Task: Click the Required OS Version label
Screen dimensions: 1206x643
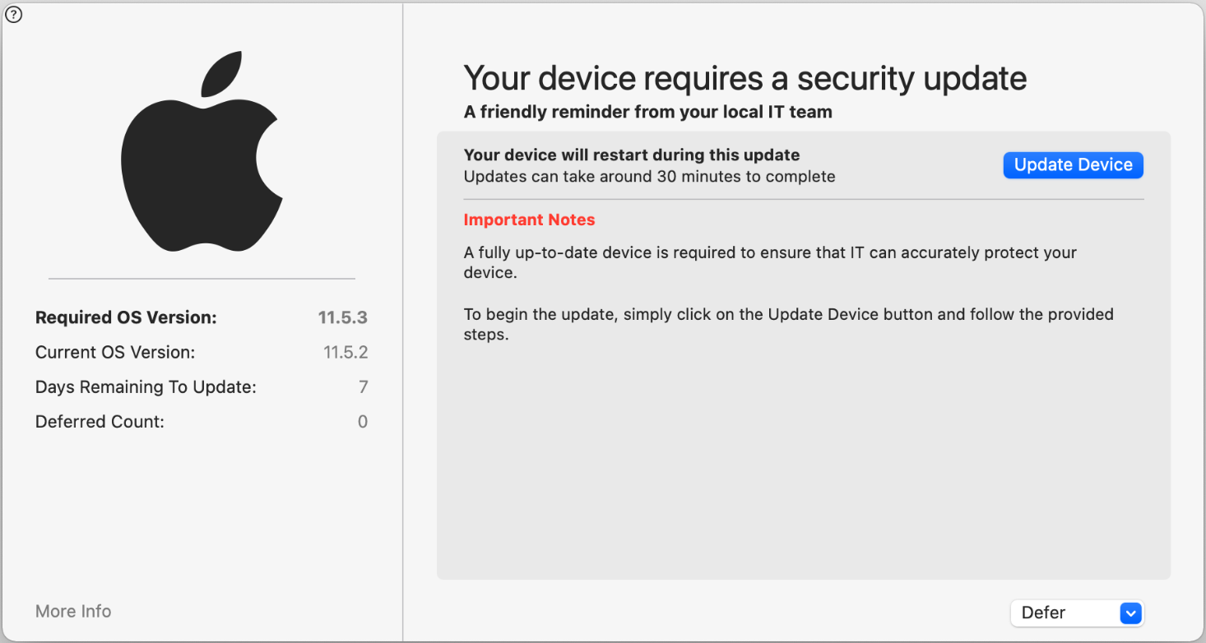Action: (x=125, y=317)
